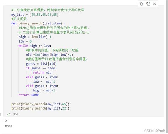
Task: Click the 'mid =int(low+(high-low)/2)' line
Action: click(x=49, y=55)
